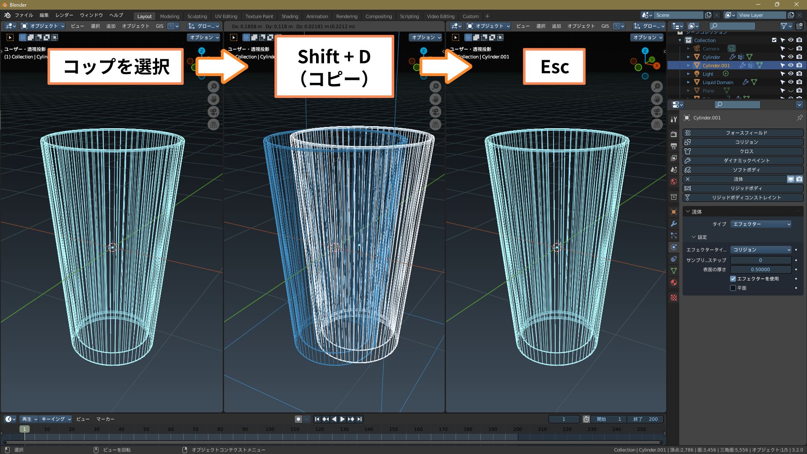Disable the エフェクターを使用 checkbox
Image resolution: width=807 pixels, height=454 pixels.
point(733,279)
